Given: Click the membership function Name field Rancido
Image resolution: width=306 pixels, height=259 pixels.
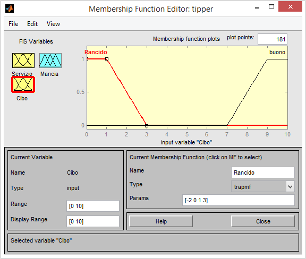Looking at the screenshot, I should tap(262, 172).
